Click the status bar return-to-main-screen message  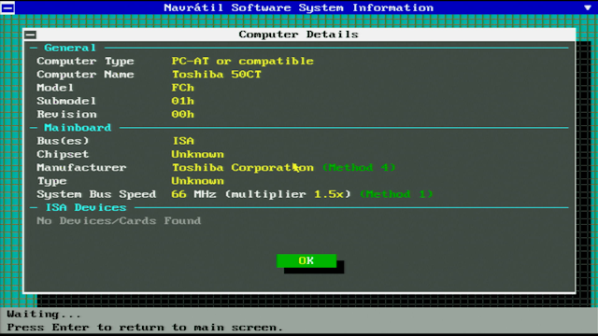[145, 328]
